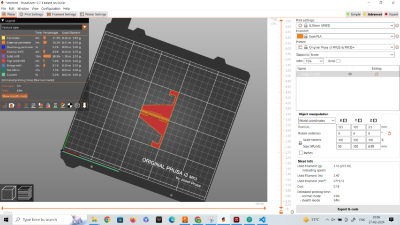Screen dimensions: 400x225
Task: Open Supports dropdown set to None
Action: pos(352,54)
